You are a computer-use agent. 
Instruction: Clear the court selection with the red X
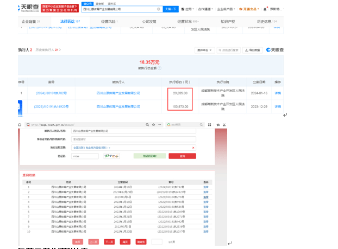pyautogui.click(x=193, y=148)
